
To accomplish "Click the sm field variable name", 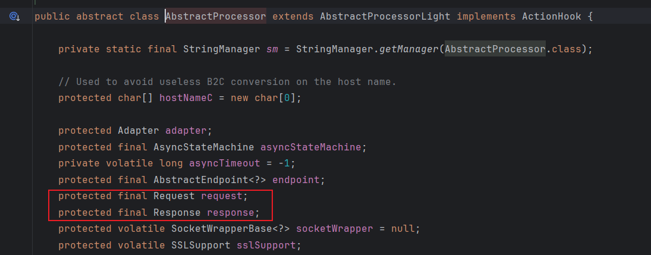I will [x=272, y=49].
